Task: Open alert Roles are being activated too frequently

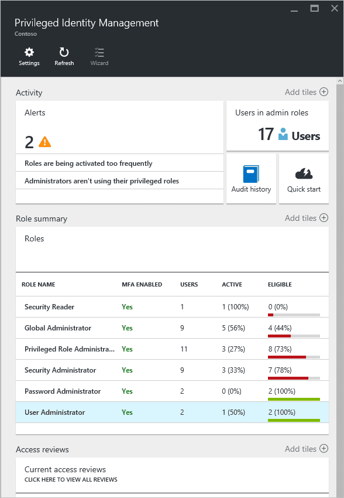Action: [x=119, y=163]
